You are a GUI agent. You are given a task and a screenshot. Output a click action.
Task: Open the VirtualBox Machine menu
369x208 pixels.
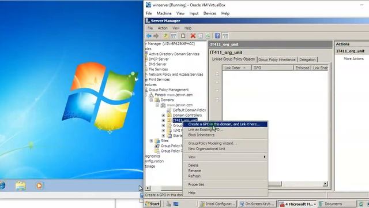click(164, 13)
